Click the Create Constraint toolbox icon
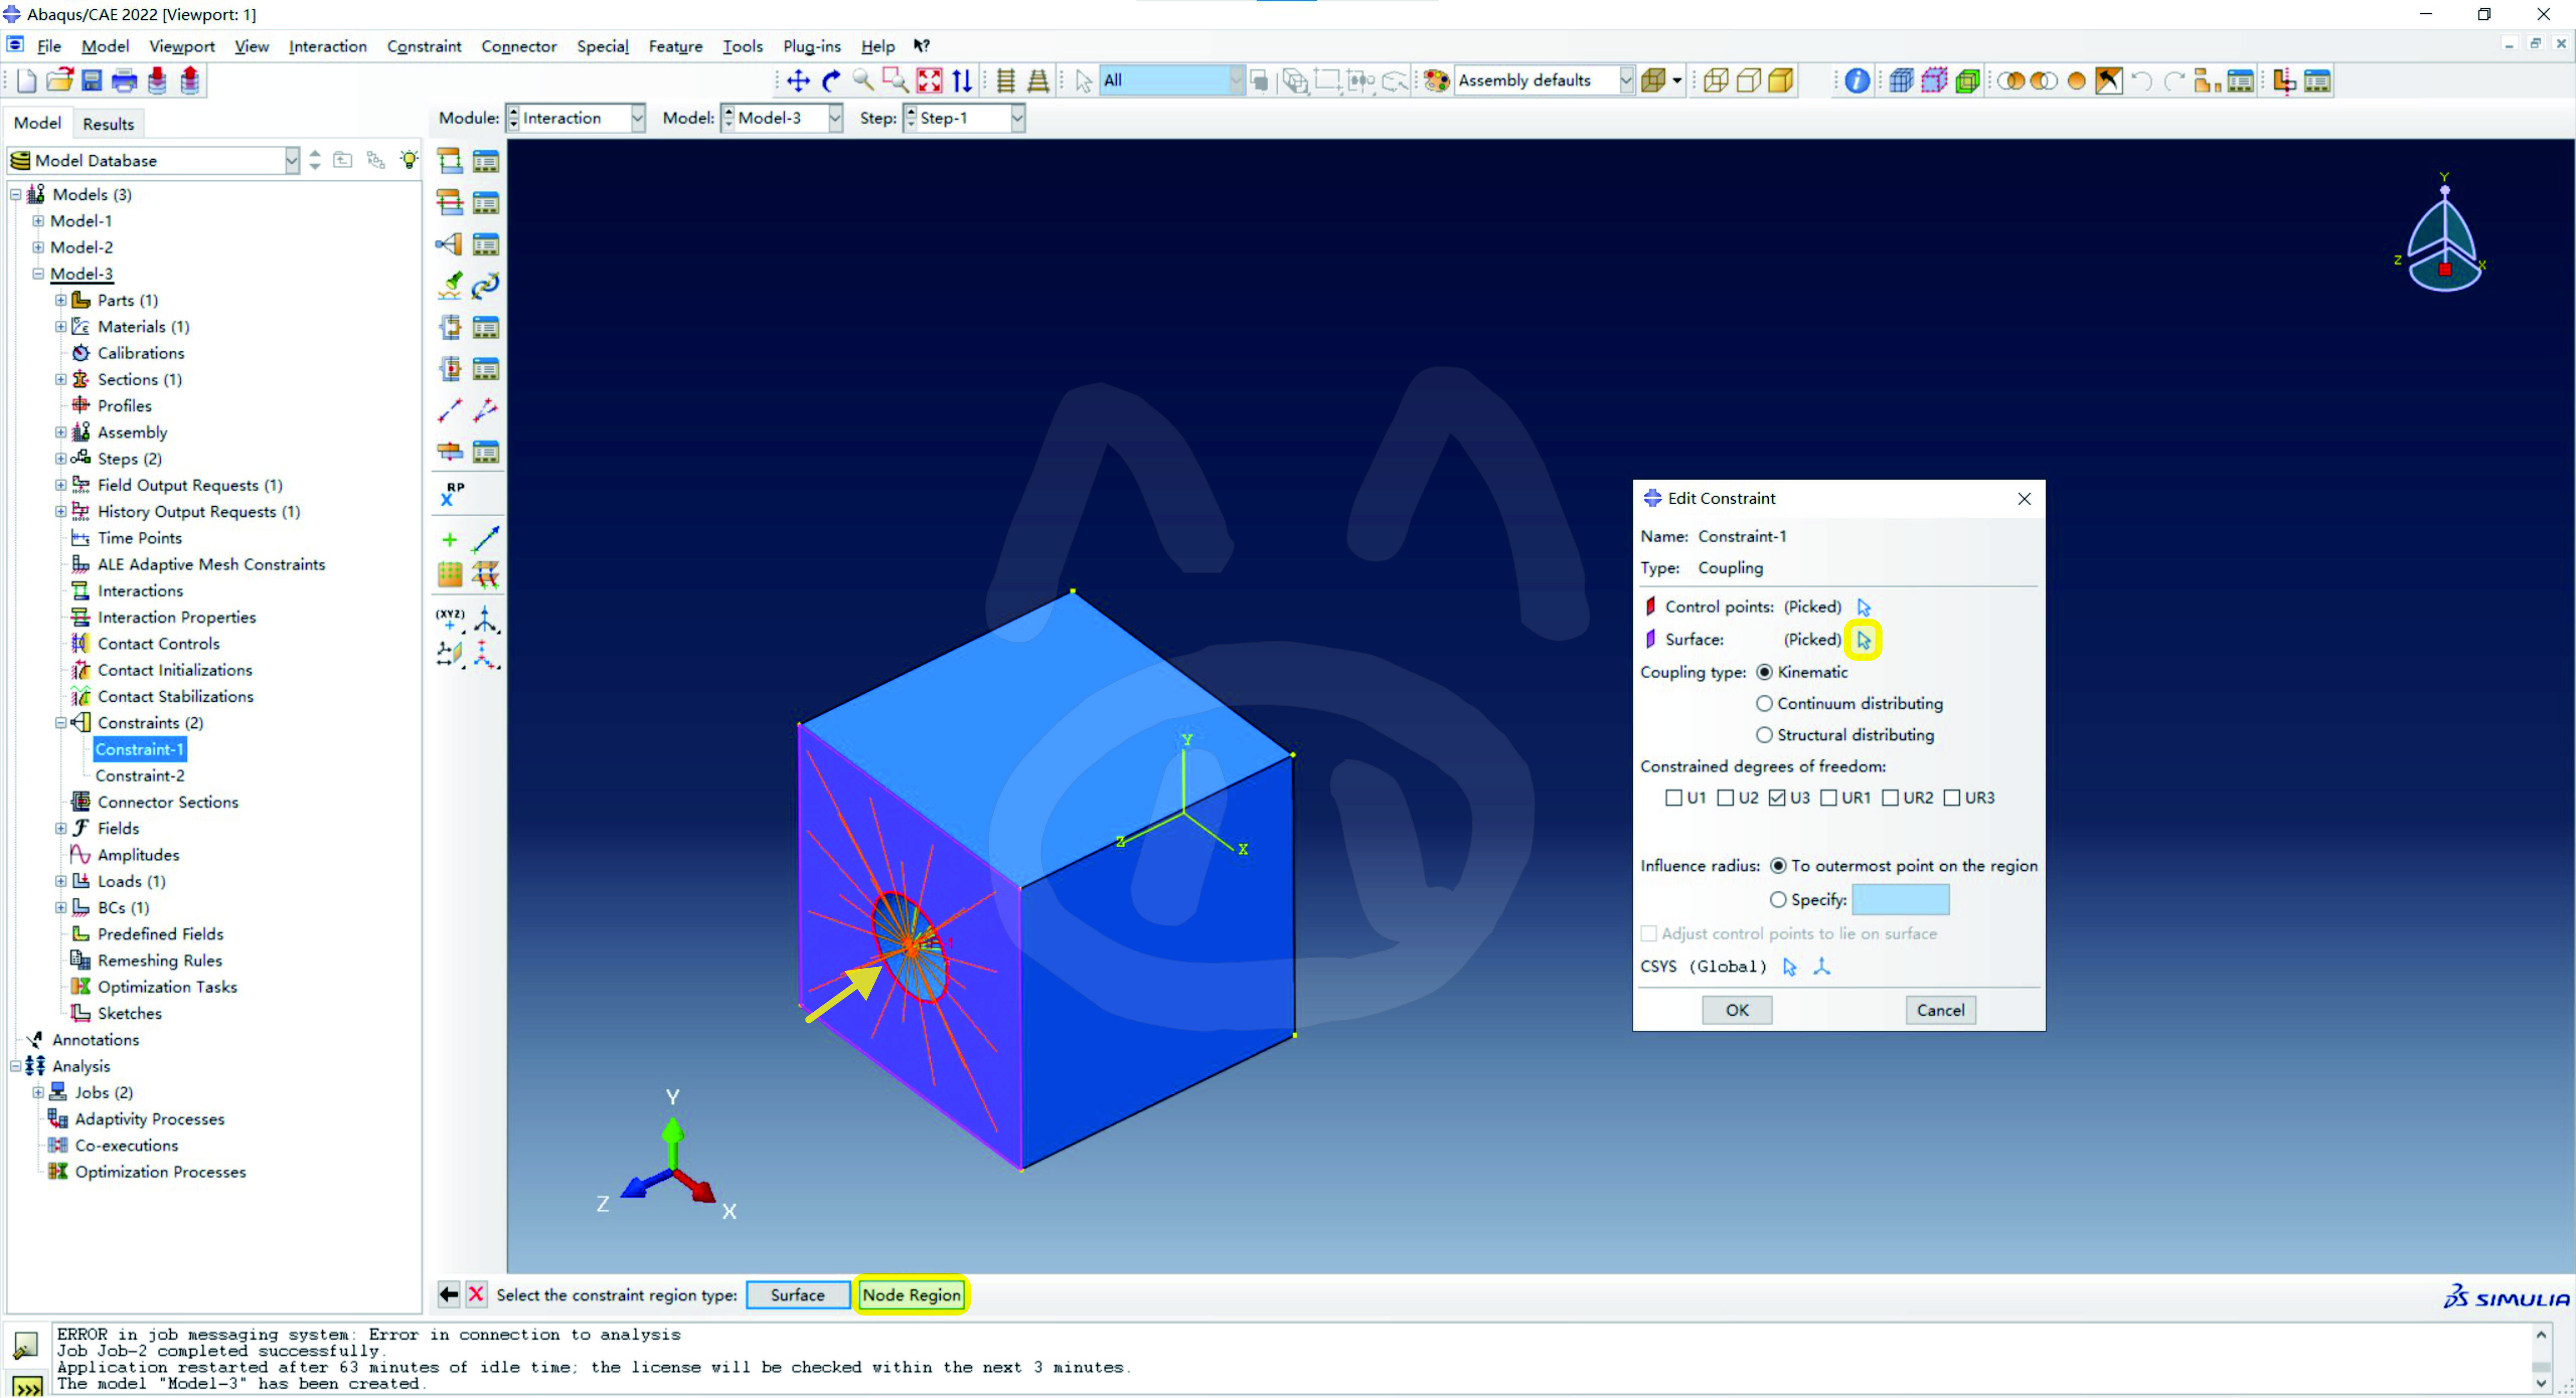 pyautogui.click(x=450, y=244)
